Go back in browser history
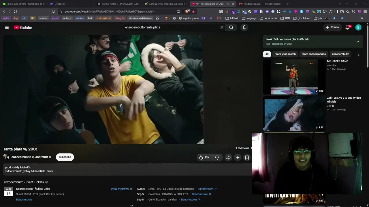 pyautogui.click(x=4, y=11)
